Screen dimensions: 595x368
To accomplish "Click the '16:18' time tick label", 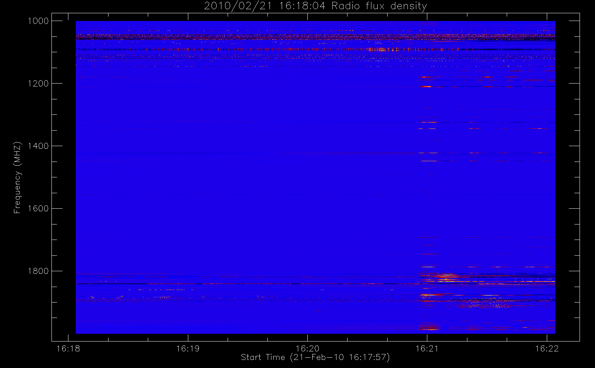I will (68, 348).
